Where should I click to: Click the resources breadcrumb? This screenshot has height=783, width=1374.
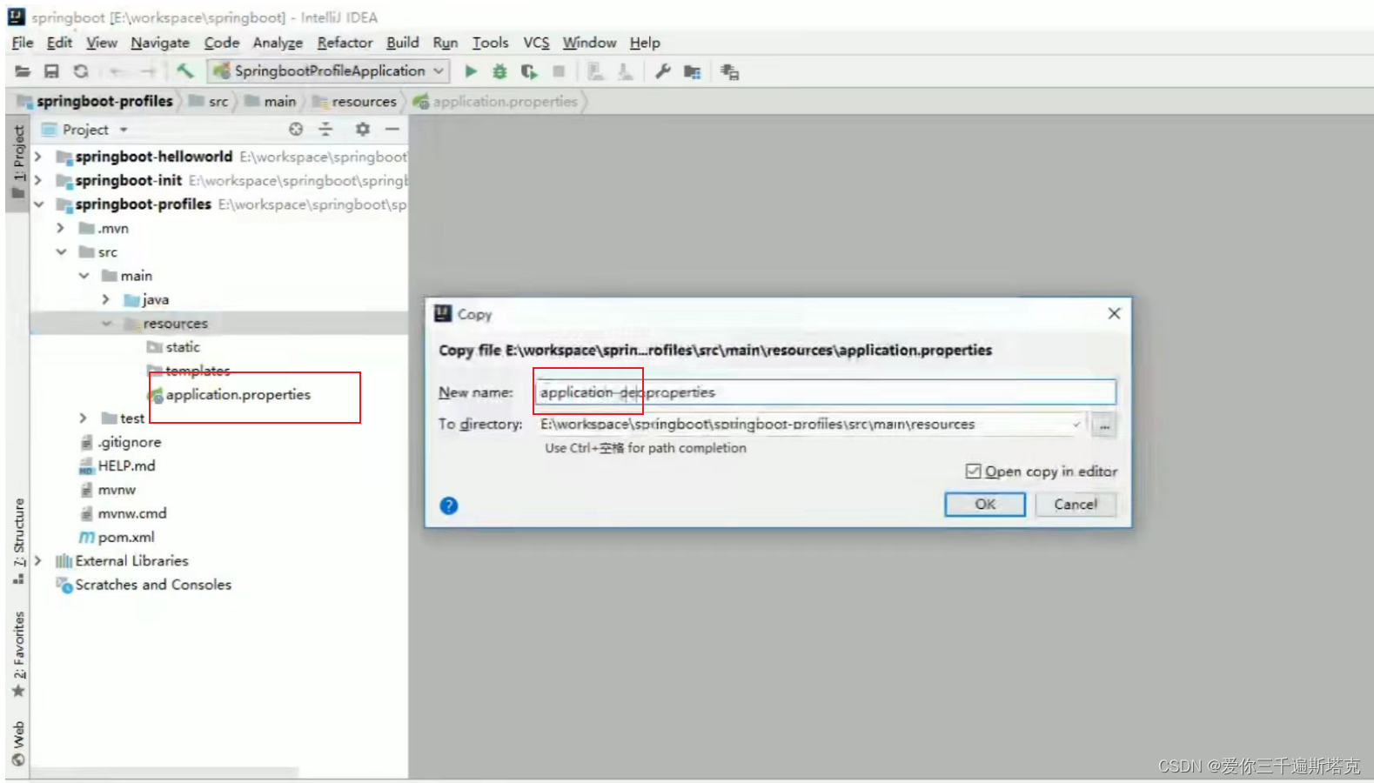(x=355, y=102)
